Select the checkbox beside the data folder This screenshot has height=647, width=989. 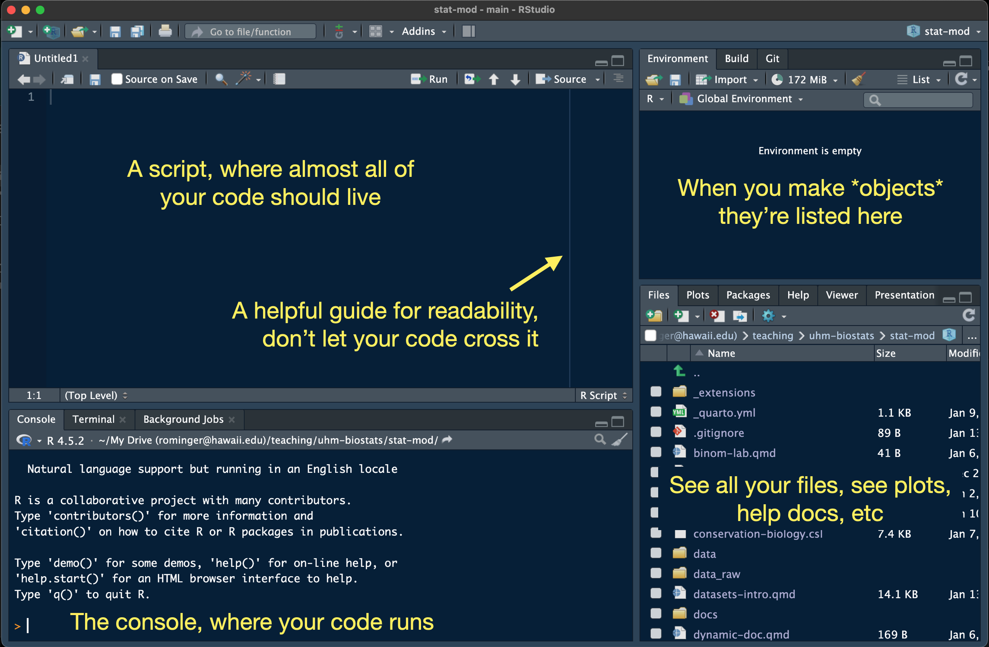click(x=656, y=553)
